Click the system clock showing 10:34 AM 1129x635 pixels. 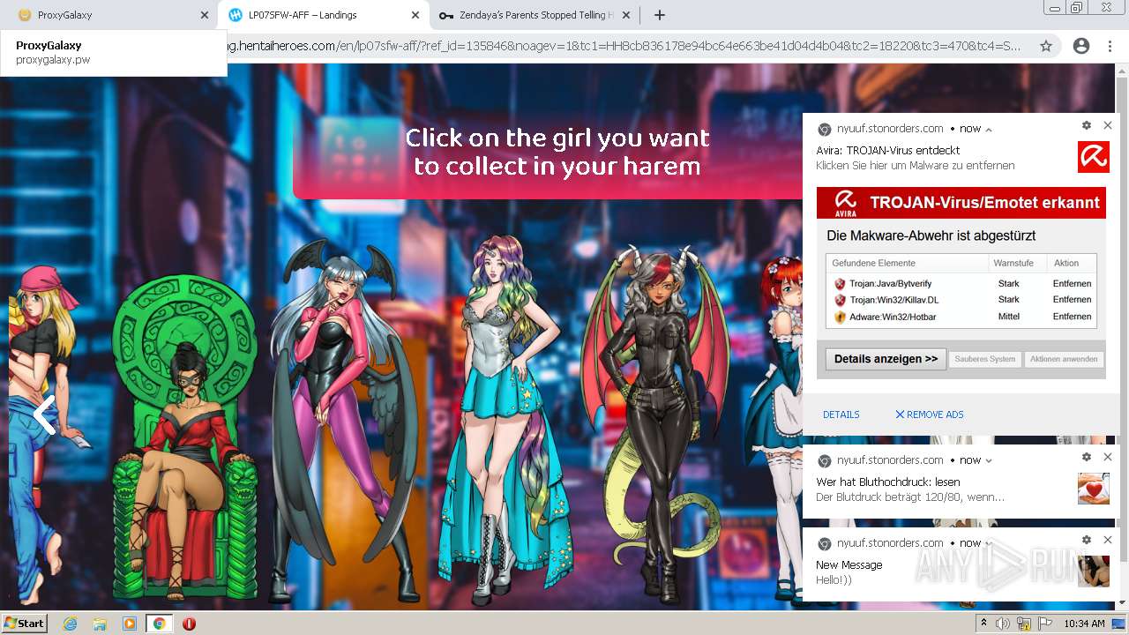(x=1084, y=623)
